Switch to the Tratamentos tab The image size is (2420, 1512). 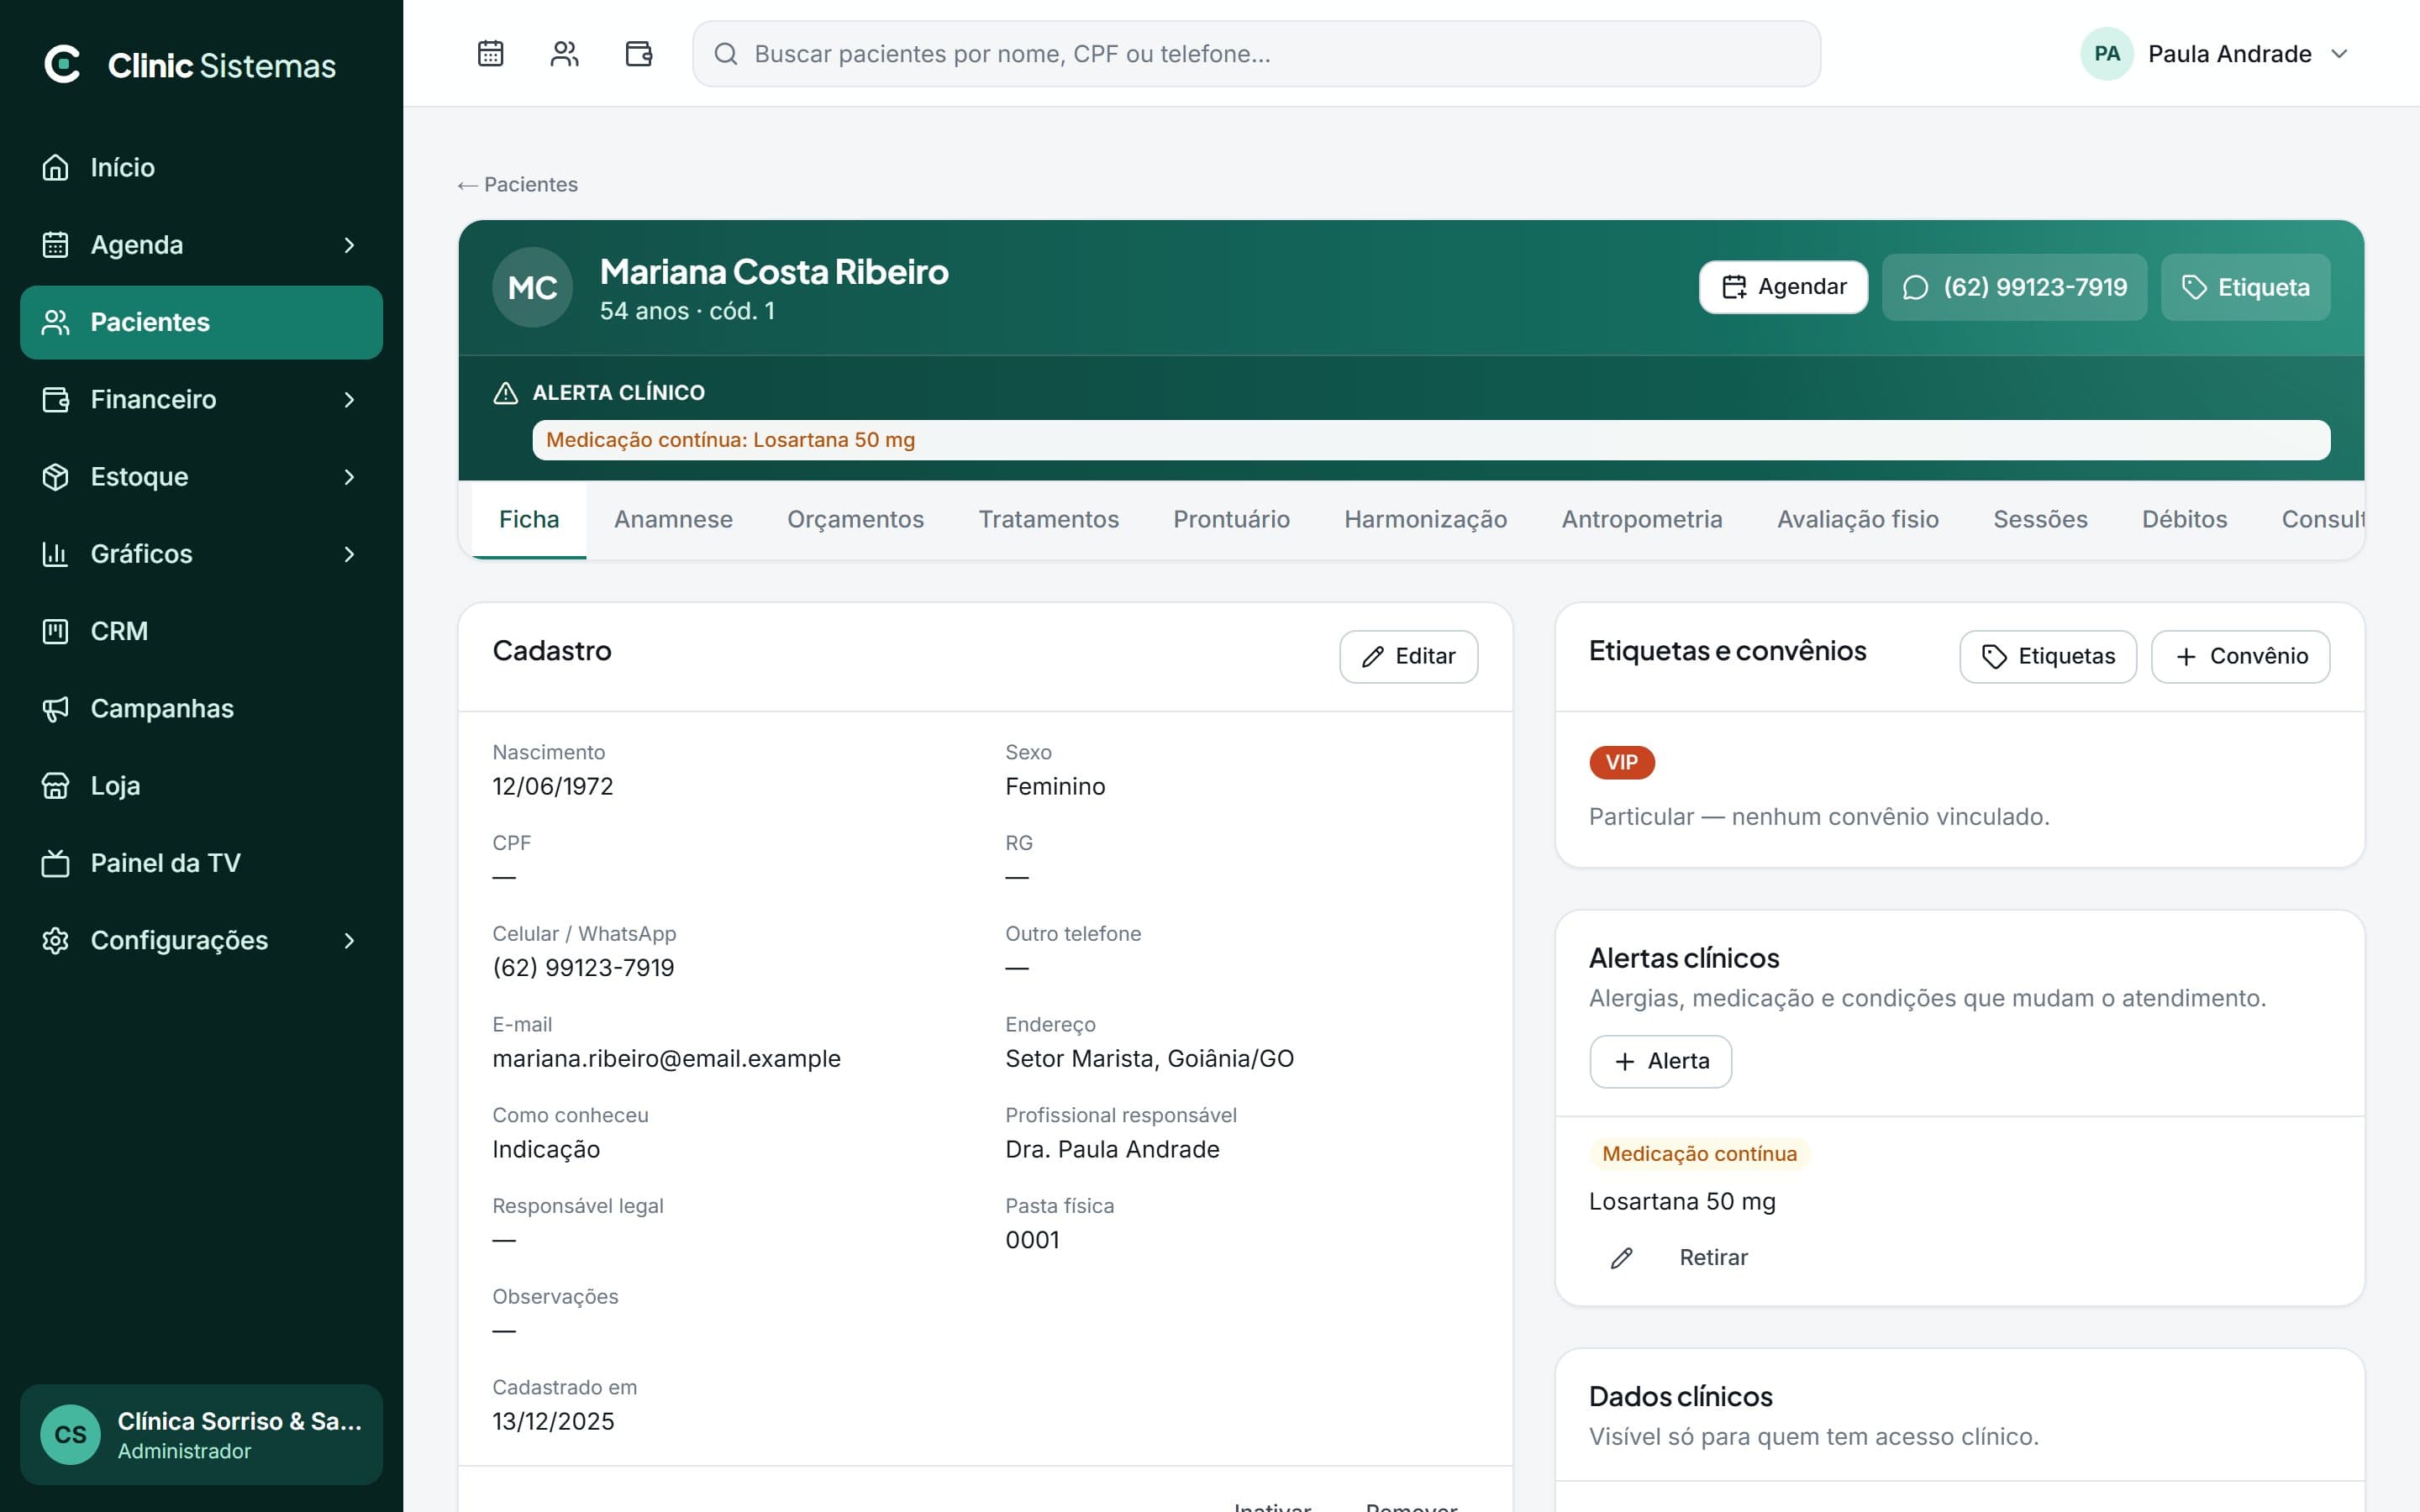coord(1048,519)
